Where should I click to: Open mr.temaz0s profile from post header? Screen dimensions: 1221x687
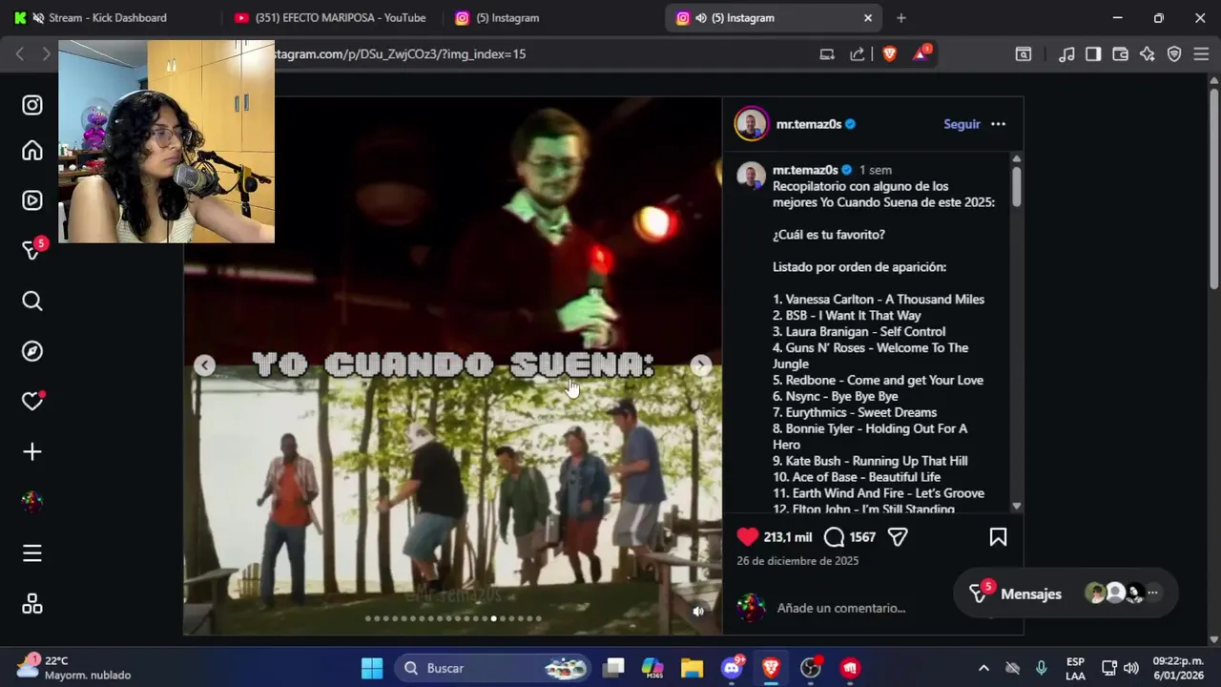(x=809, y=124)
